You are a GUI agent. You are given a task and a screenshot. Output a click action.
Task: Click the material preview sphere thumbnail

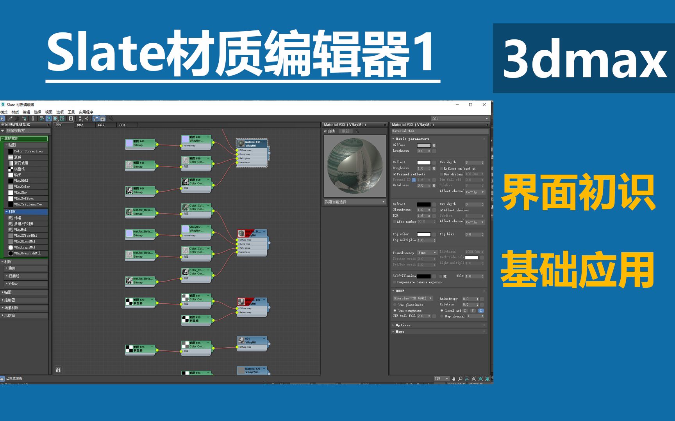tap(355, 166)
